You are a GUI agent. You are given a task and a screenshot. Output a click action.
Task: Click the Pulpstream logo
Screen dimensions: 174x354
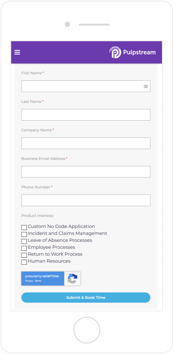tap(132, 52)
